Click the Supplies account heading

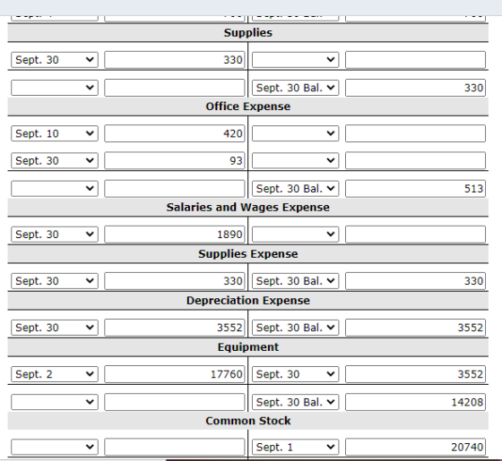click(248, 32)
